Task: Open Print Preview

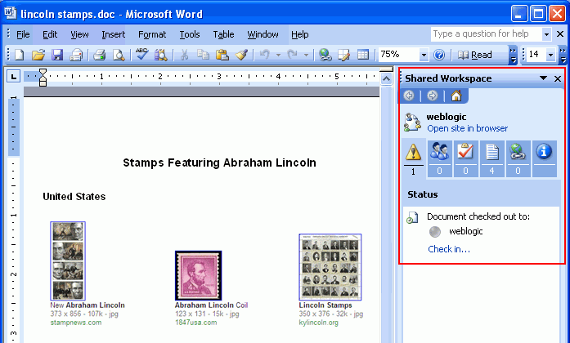Action: pos(119,56)
